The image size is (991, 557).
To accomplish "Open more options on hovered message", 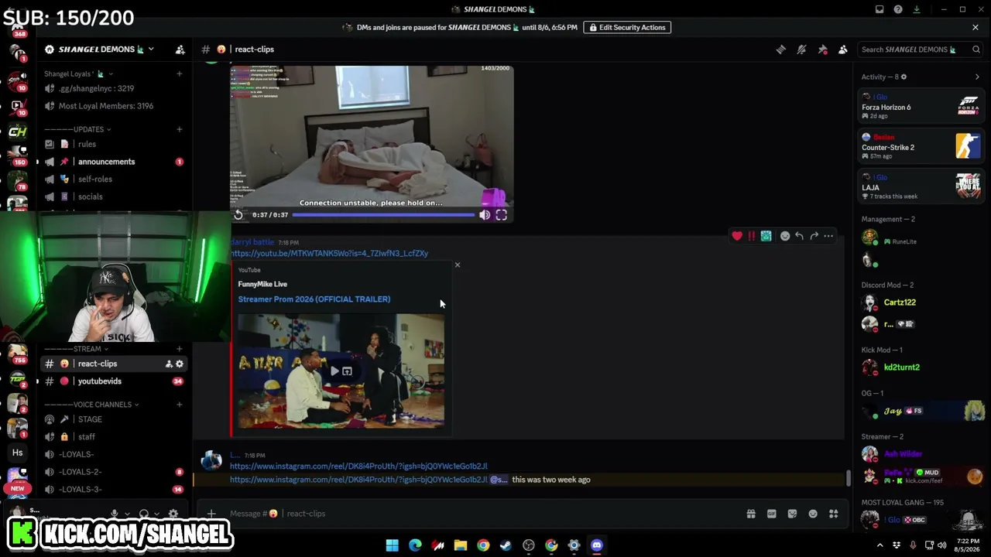I will click(828, 236).
